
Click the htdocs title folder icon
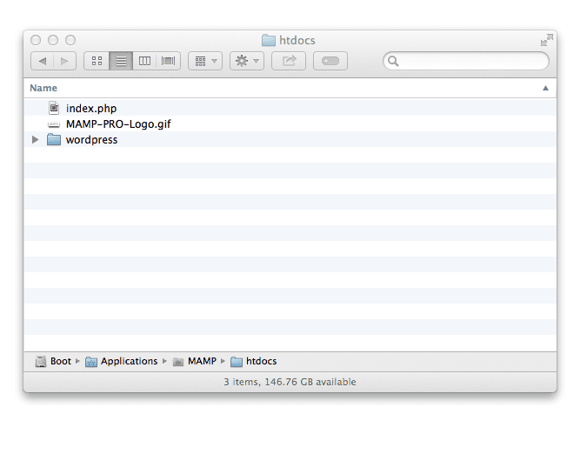pyautogui.click(x=269, y=40)
